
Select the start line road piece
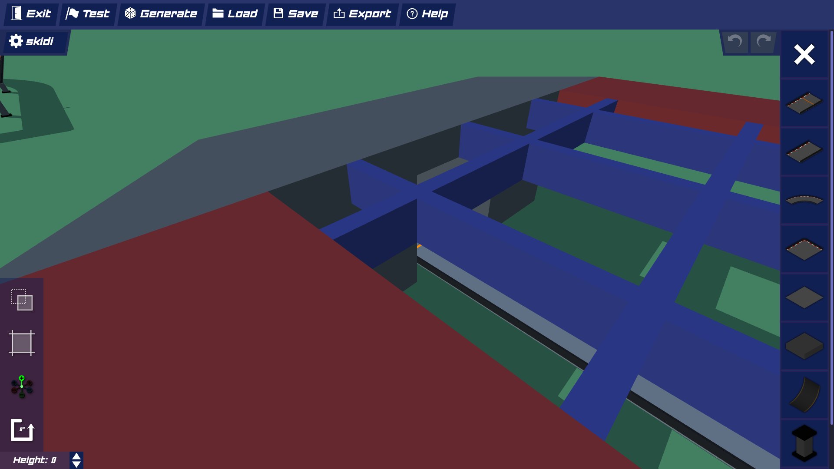point(804,103)
